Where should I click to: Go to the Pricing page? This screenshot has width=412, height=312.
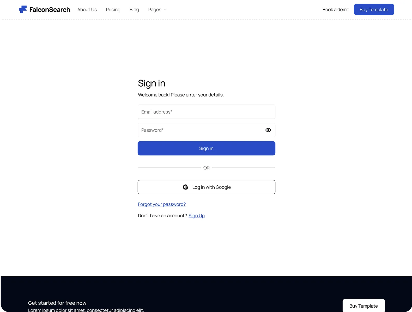113,10
